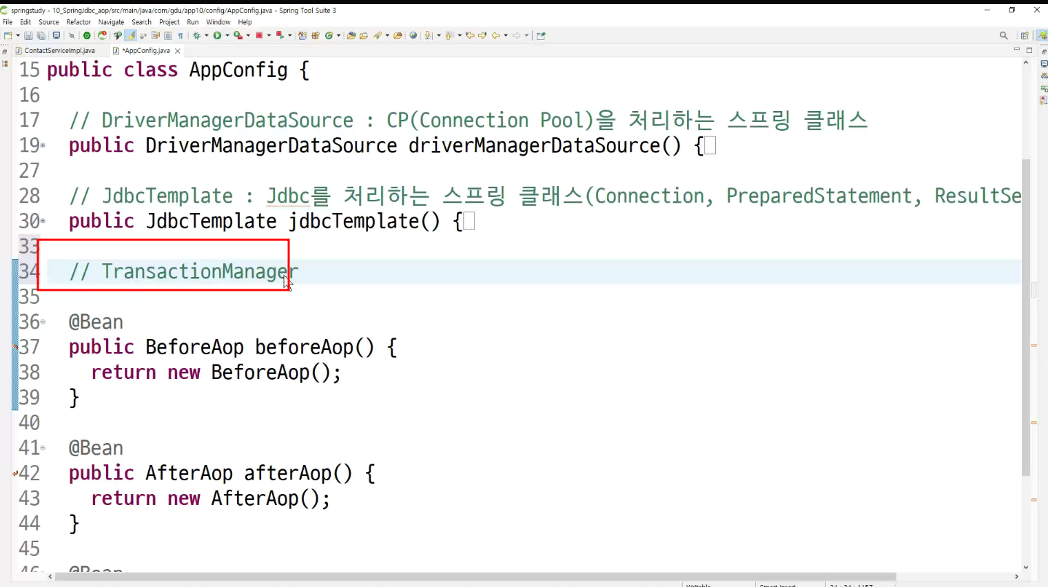This screenshot has height=587, width=1048.
Task: Click the green Boot Dashboard relaunch icon
Action: pos(86,35)
